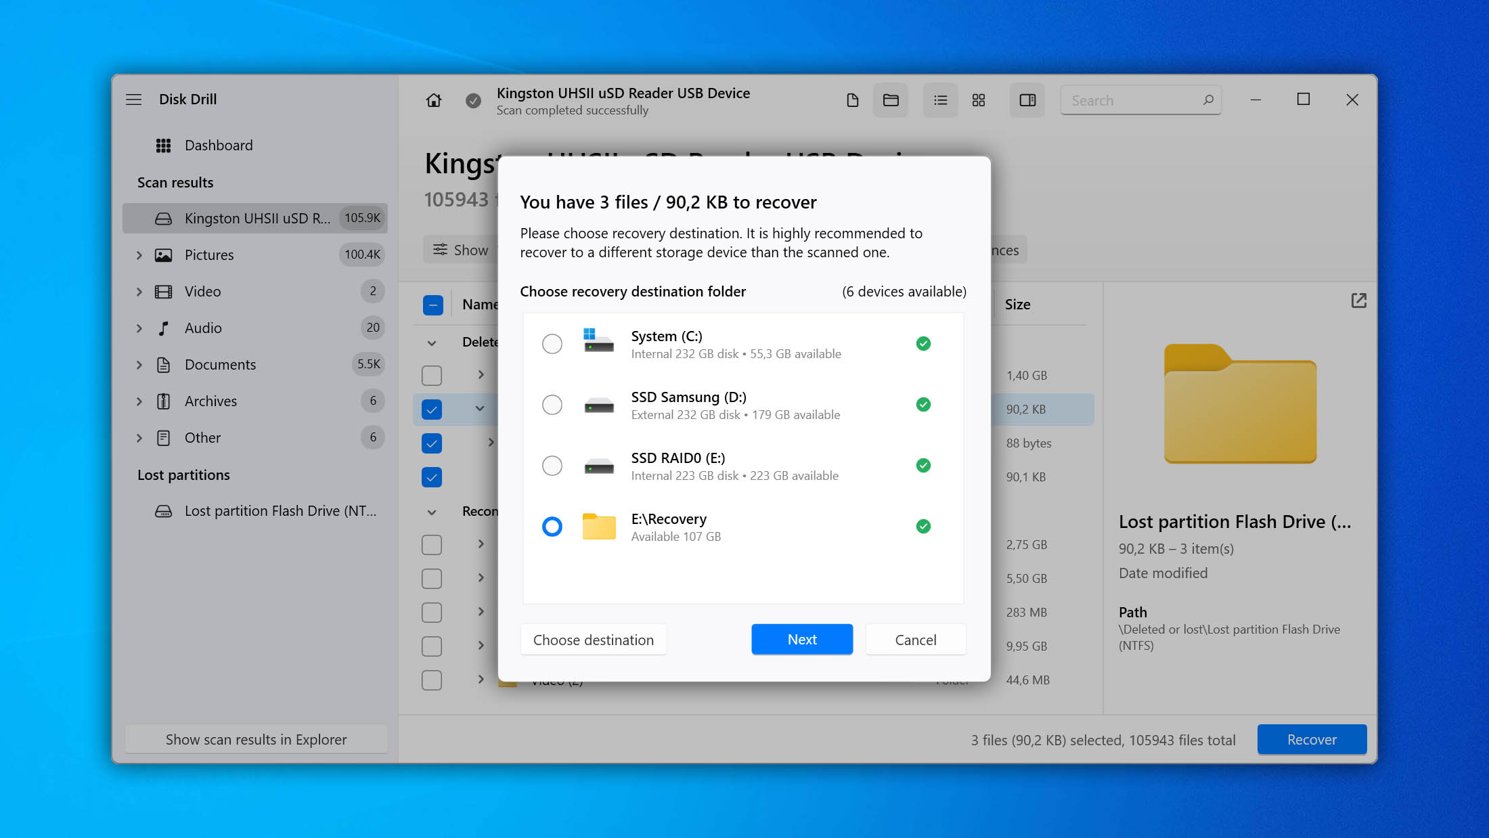Open the hamburger menu beside Disk Drill
Screen dimensions: 1489x838
click(x=134, y=100)
